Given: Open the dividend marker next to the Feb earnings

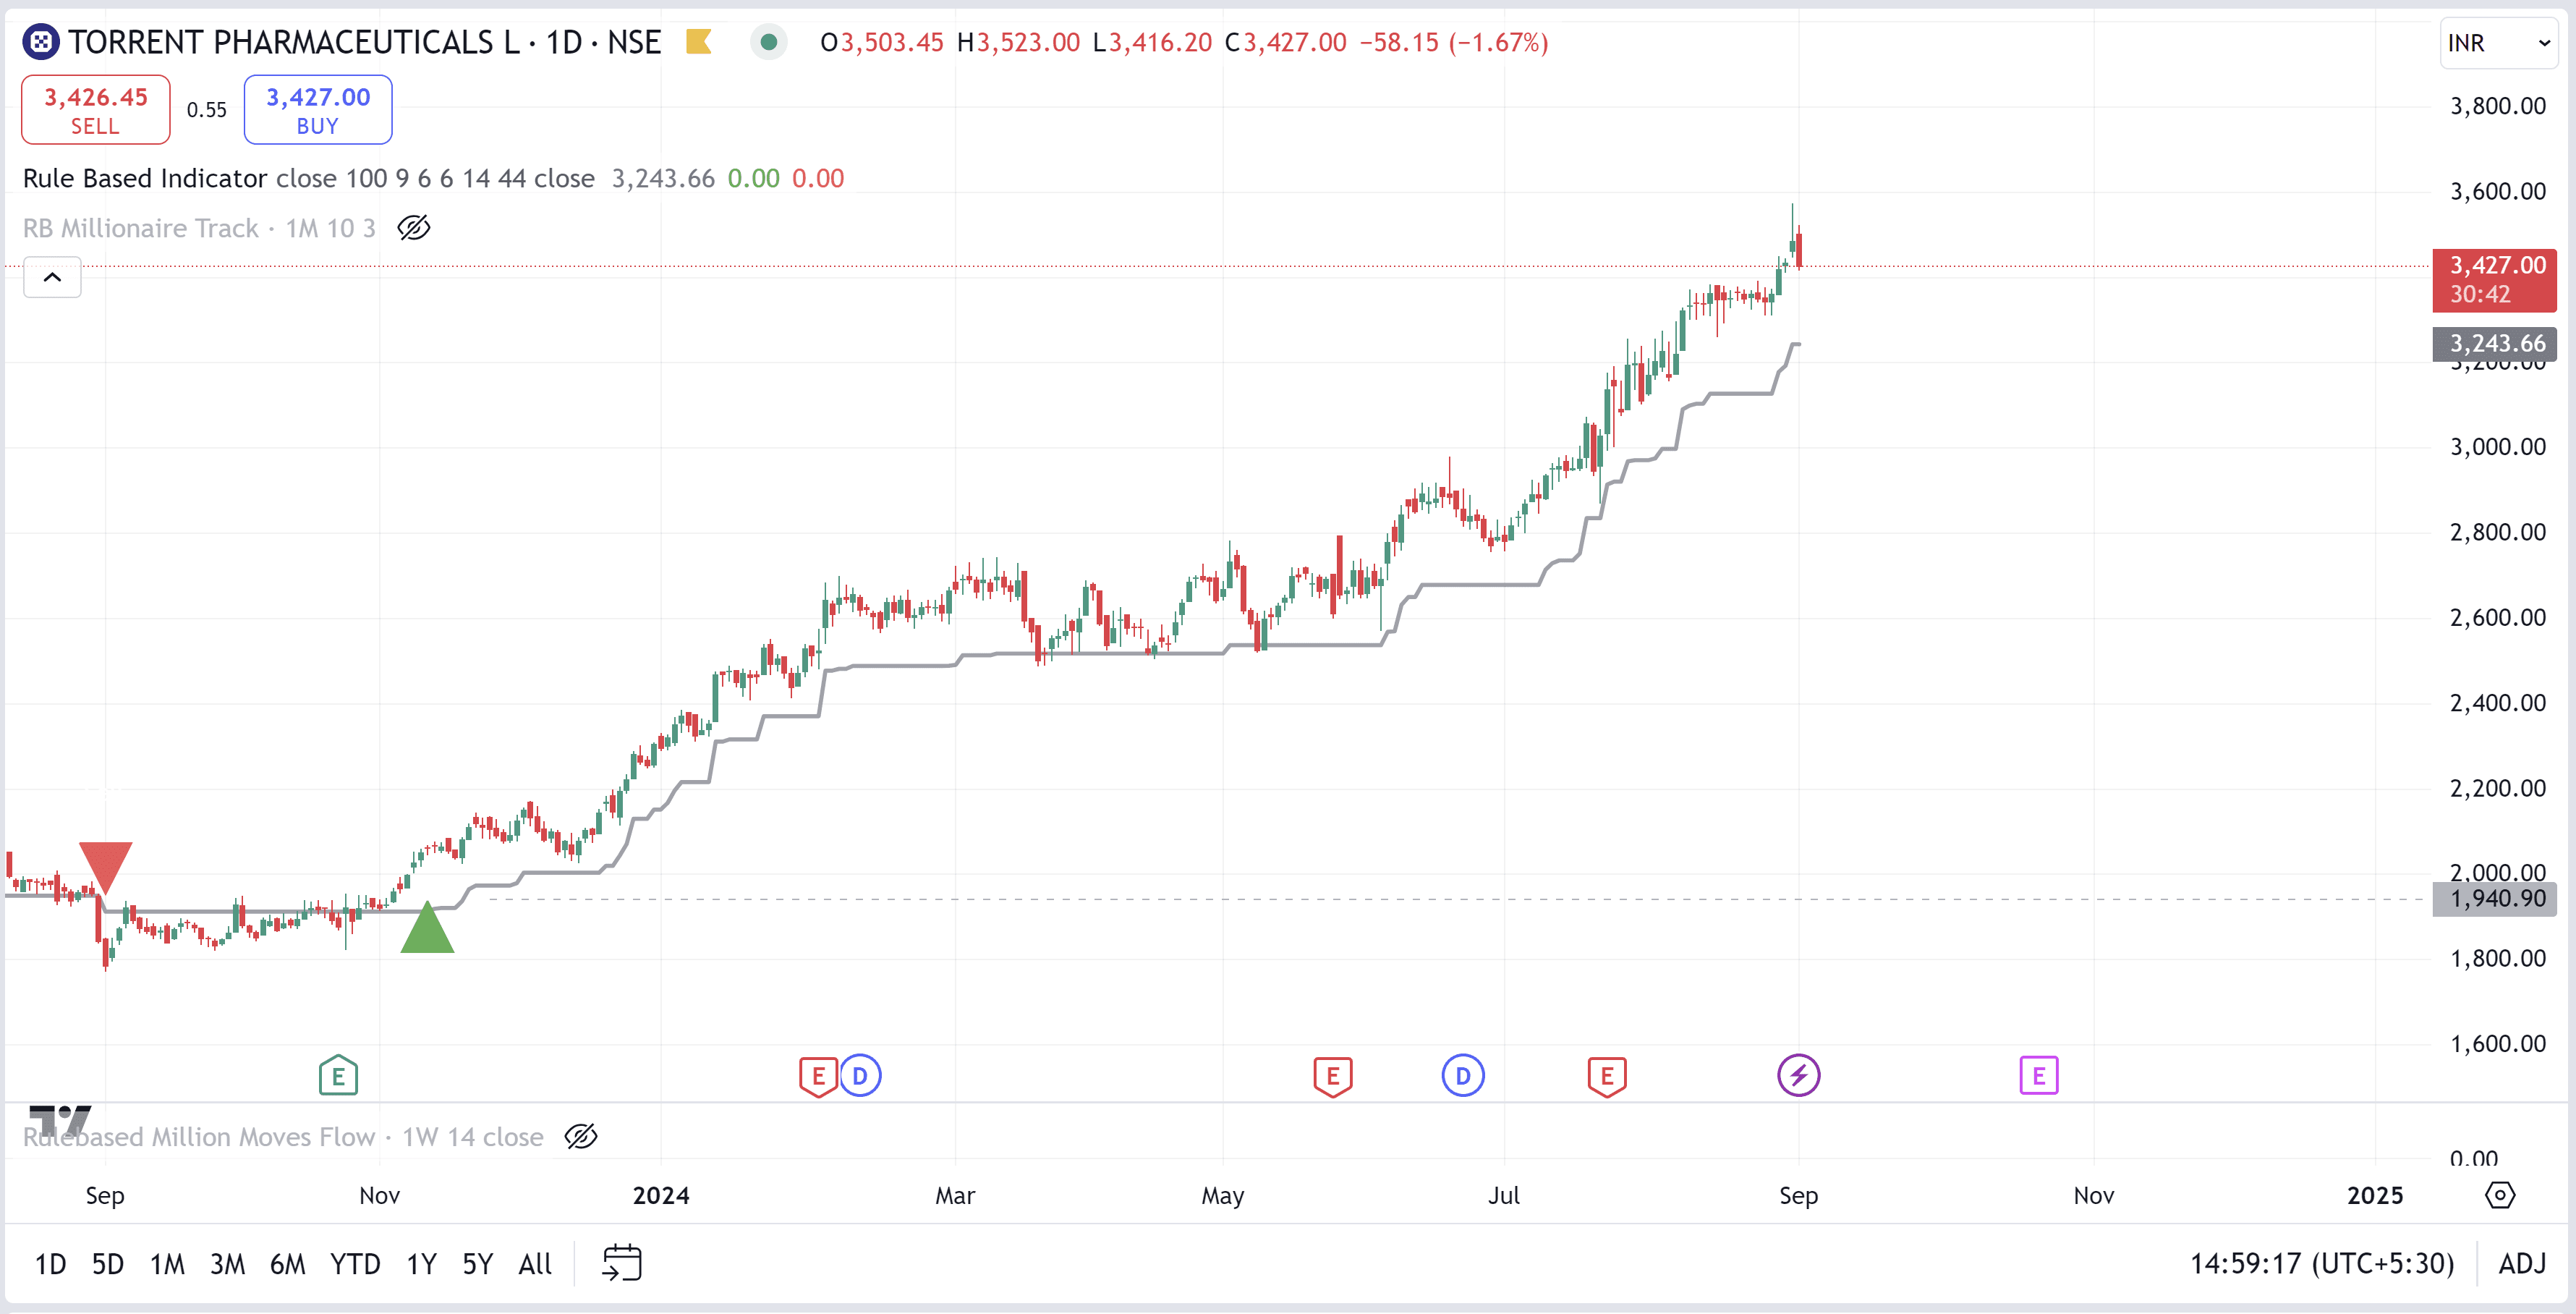Looking at the screenshot, I should 860,1076.
